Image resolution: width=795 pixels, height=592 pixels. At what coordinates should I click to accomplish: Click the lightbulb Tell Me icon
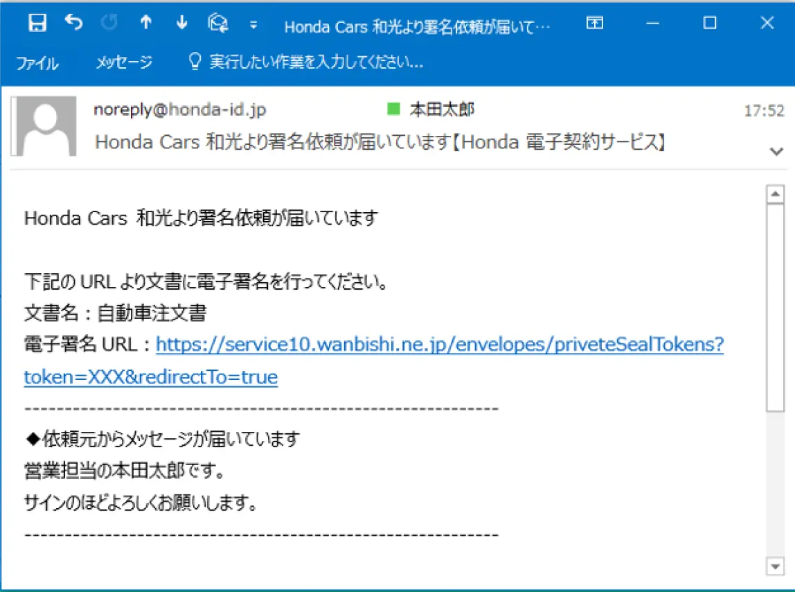[x=195, y=62]
